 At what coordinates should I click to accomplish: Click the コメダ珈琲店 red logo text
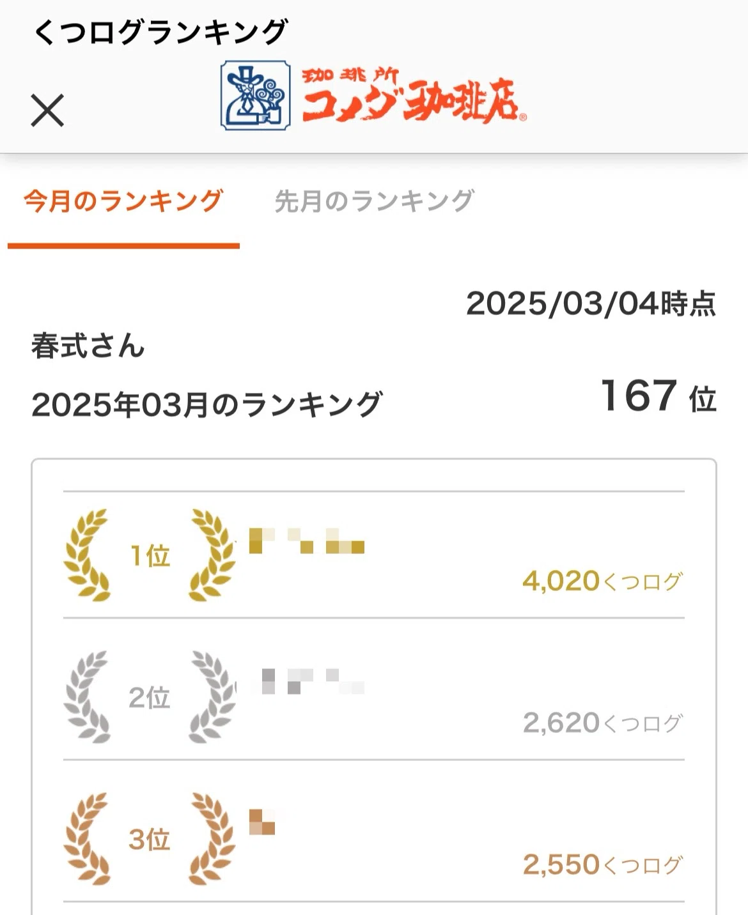(414, 95)
